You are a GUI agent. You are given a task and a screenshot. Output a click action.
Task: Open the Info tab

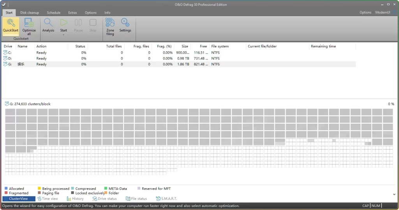108,12
